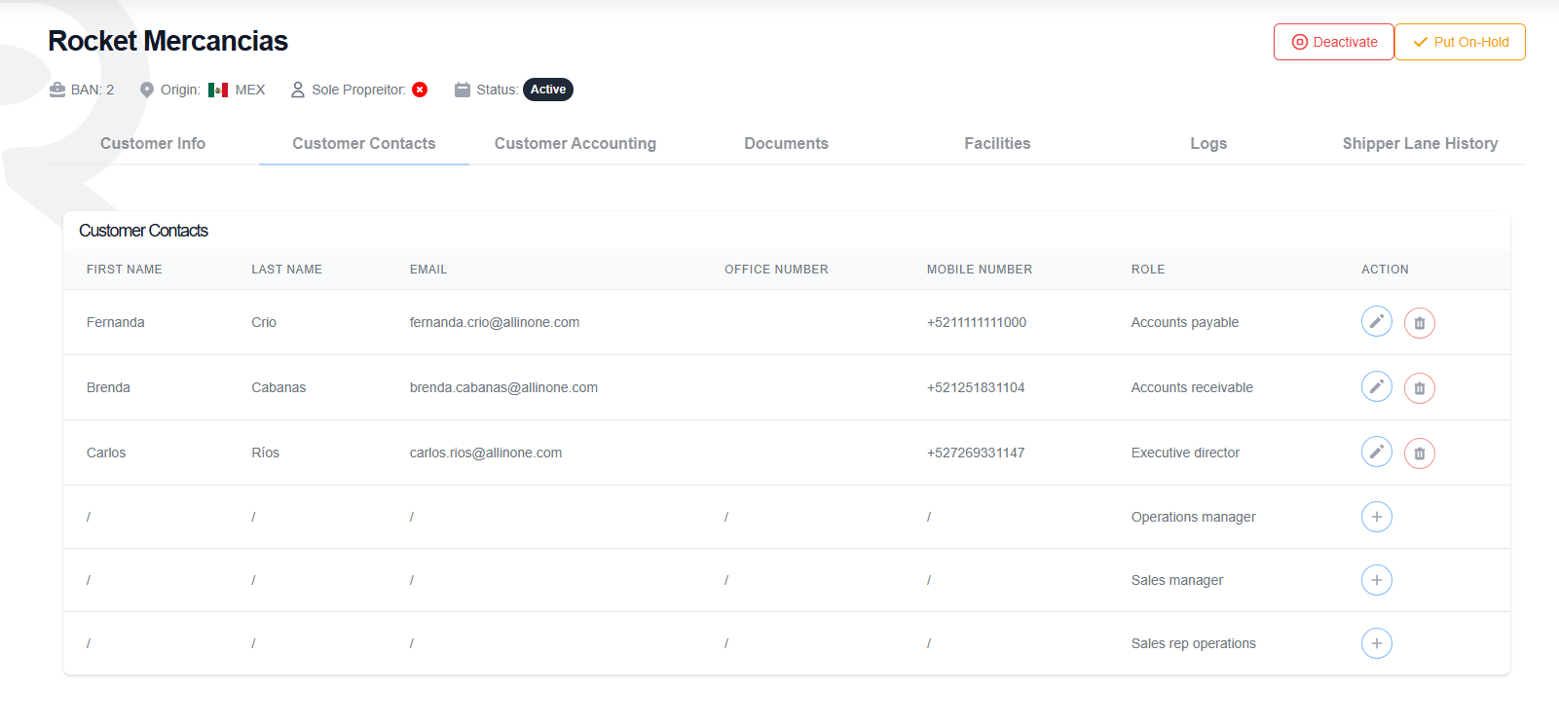This screenshot has height=726, width=1559.
Task: Click mobile number +527269331147
Action: click(976, 453)
